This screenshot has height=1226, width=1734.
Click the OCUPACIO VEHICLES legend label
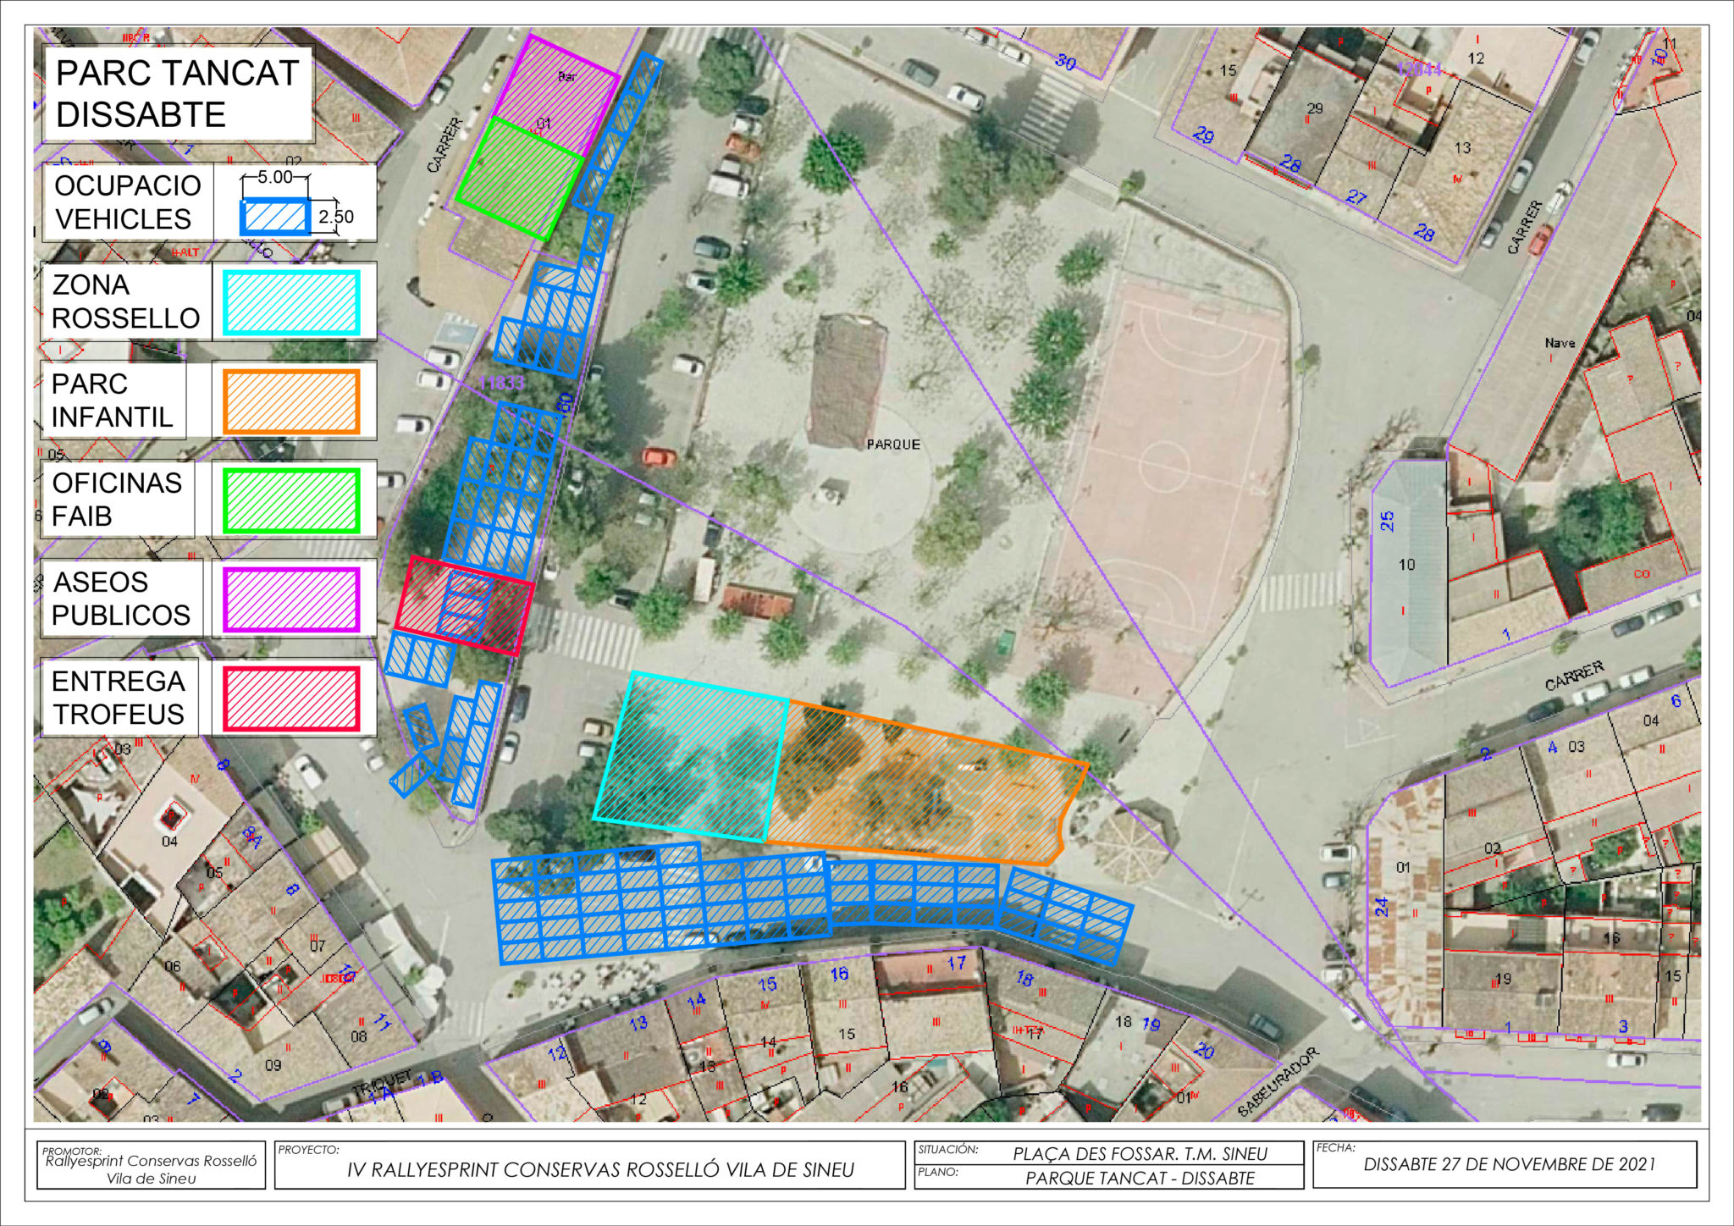pos(127,202)
